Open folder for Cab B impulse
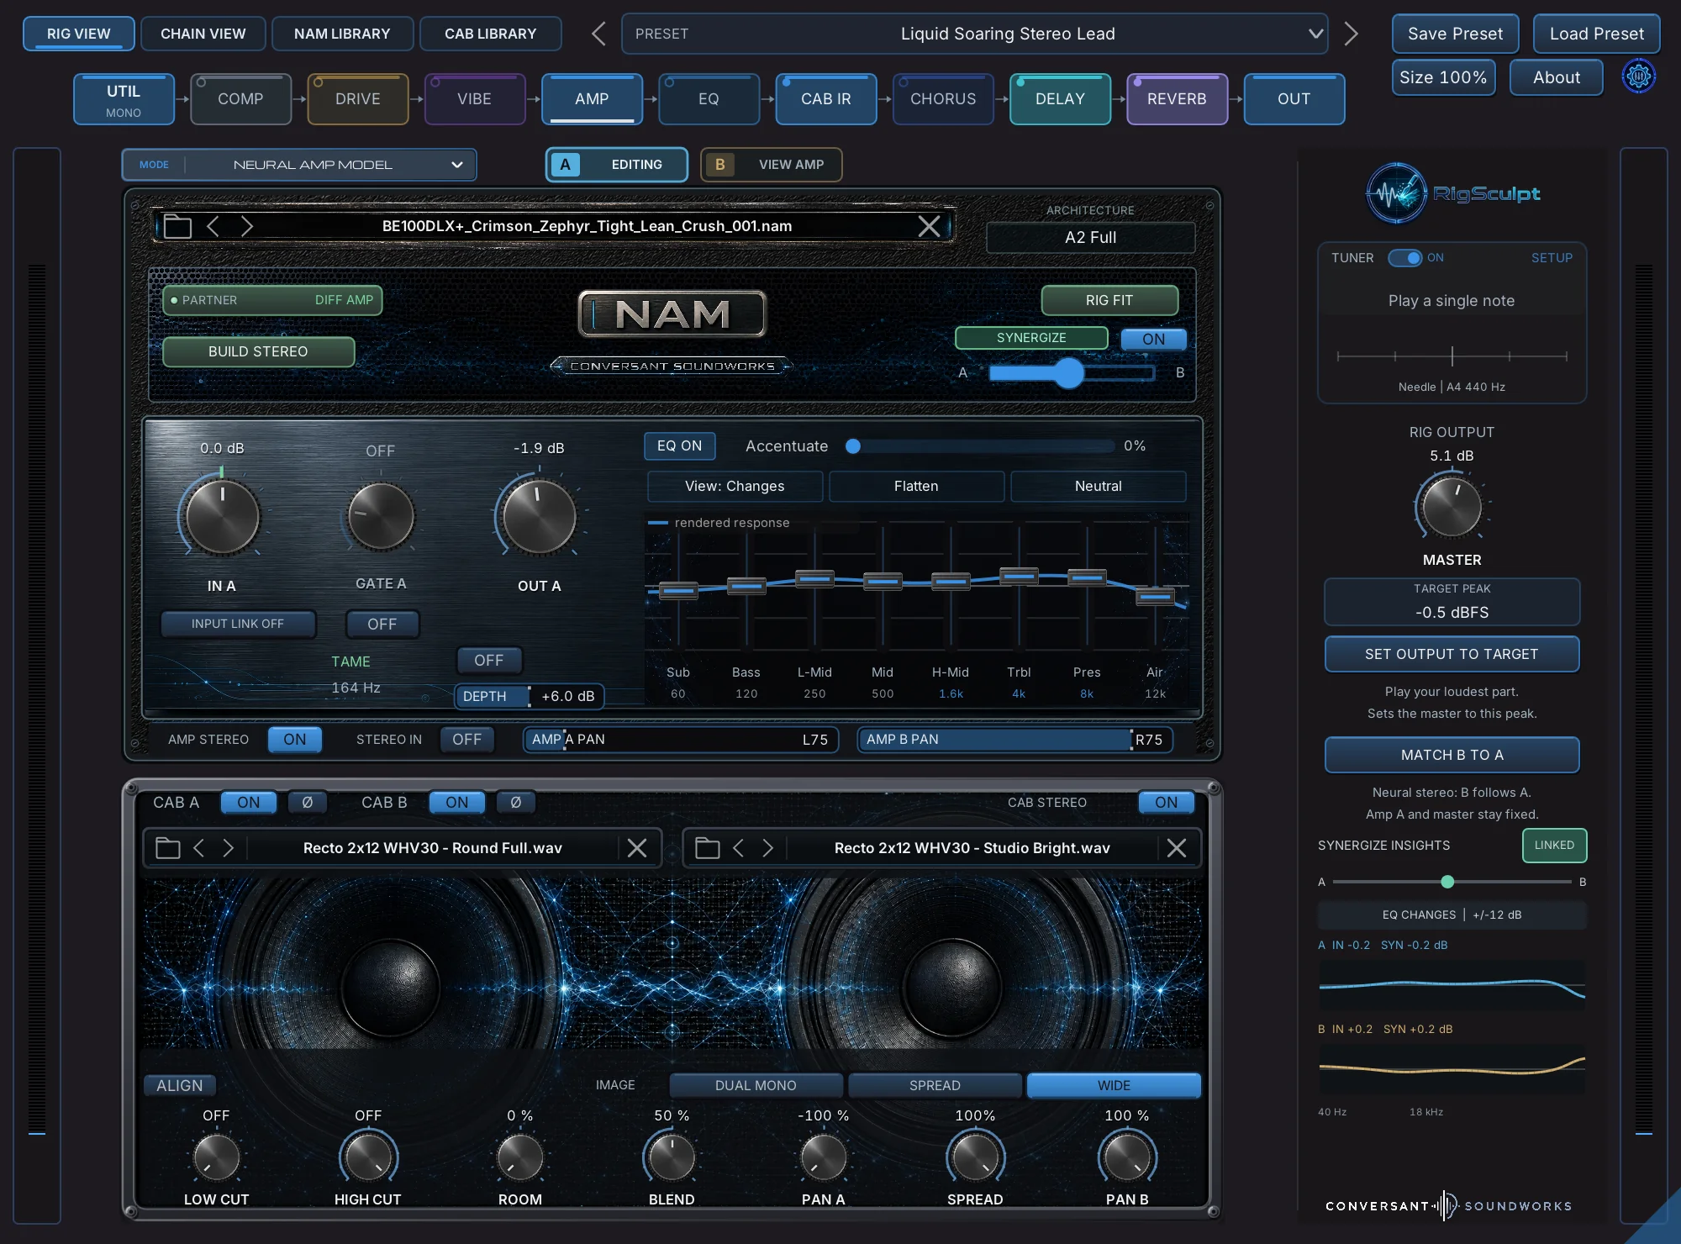 (708, 848)
